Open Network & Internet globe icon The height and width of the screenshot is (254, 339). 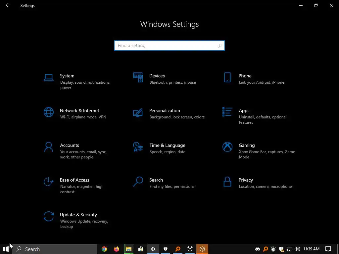[48, 112]
